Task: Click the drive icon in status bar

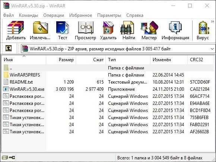Action: pyautogui.click(x=5, y=158)
